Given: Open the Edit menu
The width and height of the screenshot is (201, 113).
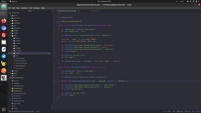Looking at the screenshot, I should [x=13, y=8].
